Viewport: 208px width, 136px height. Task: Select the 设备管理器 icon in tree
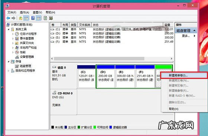(17, 57)
